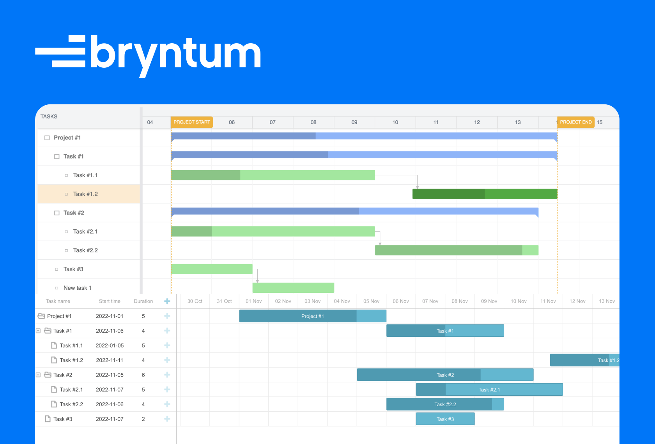Click the plus icon on the Task #3 row

167,419
